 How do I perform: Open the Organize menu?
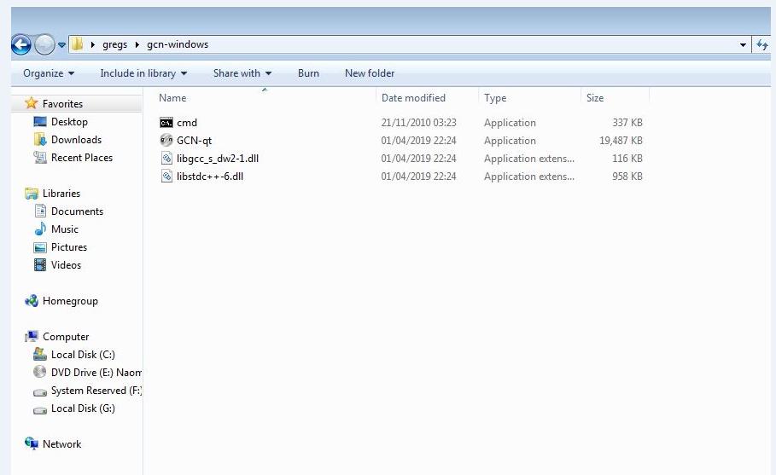click(x=49, y=73)
